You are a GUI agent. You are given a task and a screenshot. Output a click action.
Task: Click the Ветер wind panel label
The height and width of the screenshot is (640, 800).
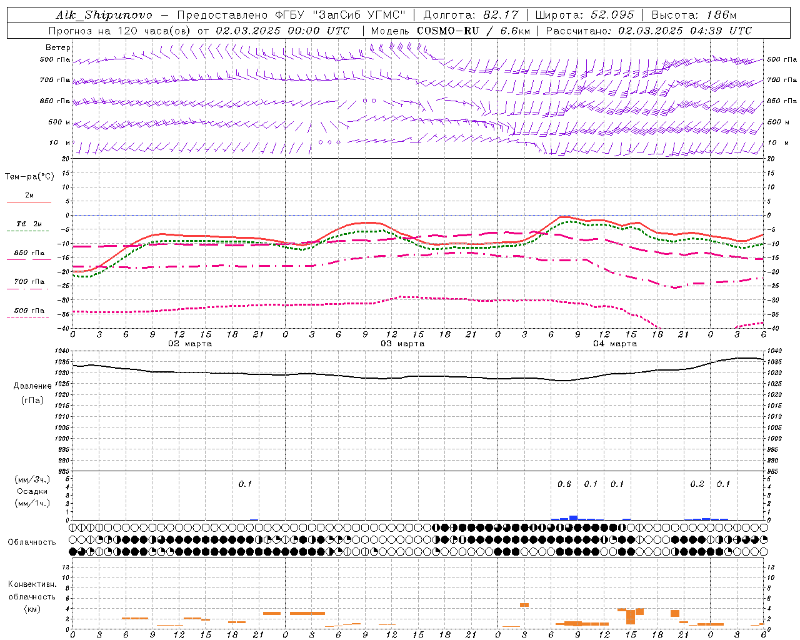click(x=57, y=47)
